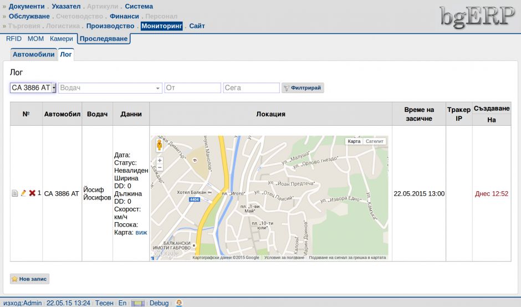Click the Нов запис button
The width and height of the screenshot is (521, 307).
(x=30, y=279)
